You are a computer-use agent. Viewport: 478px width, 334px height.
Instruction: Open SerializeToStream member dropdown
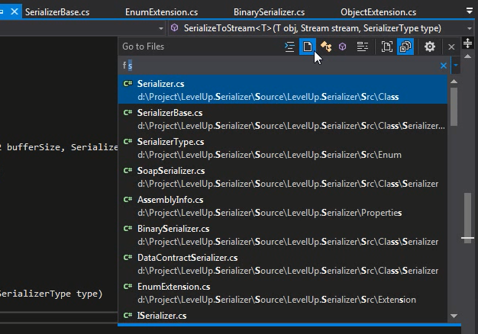point(470,29)
